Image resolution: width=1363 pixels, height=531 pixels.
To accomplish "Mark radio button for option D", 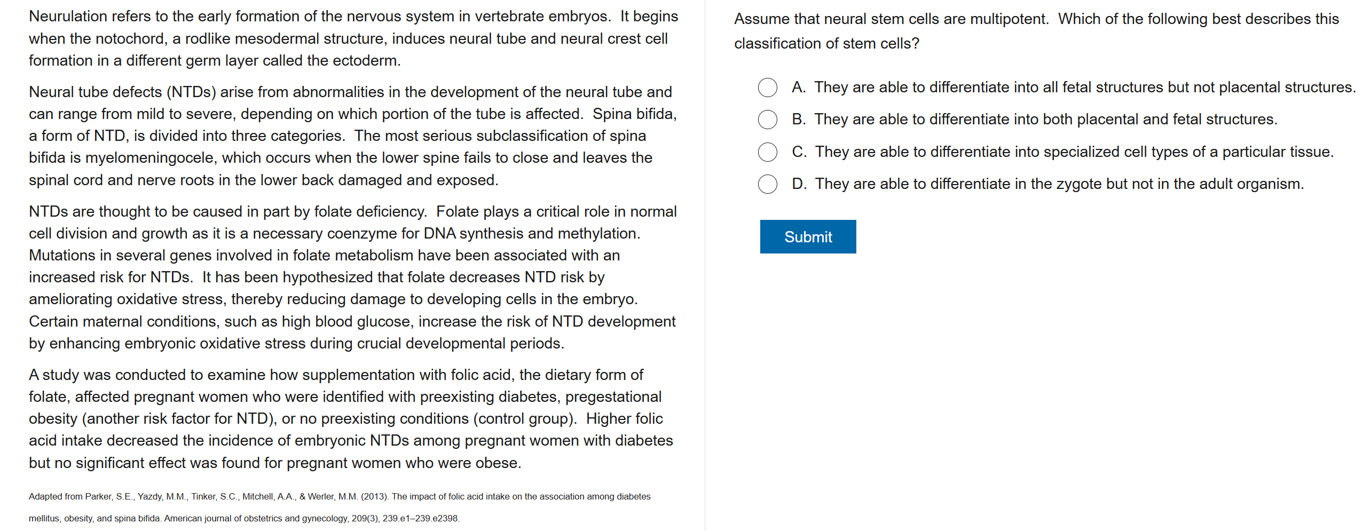I will click(767, 184).
